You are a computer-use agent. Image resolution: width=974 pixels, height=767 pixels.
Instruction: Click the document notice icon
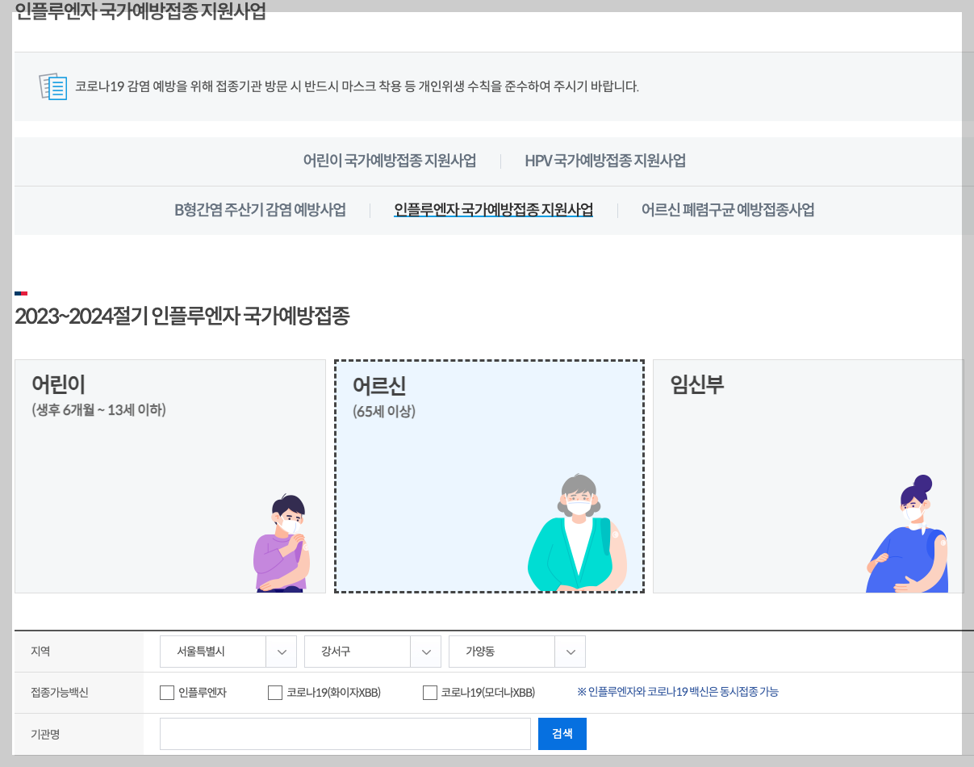[x=52, y=86]
